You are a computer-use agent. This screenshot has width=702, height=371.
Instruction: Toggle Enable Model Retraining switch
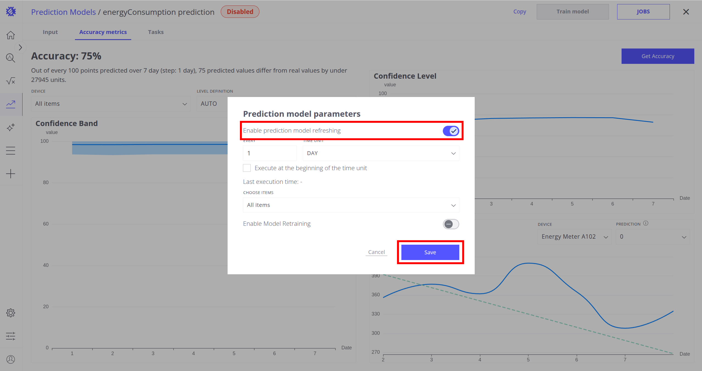[451, 224]
